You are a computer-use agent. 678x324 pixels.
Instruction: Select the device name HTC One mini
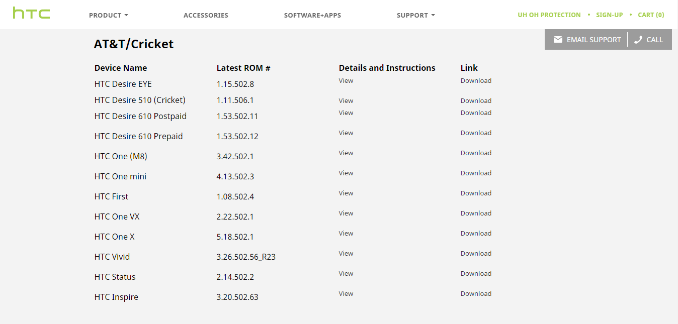(121, 176)
